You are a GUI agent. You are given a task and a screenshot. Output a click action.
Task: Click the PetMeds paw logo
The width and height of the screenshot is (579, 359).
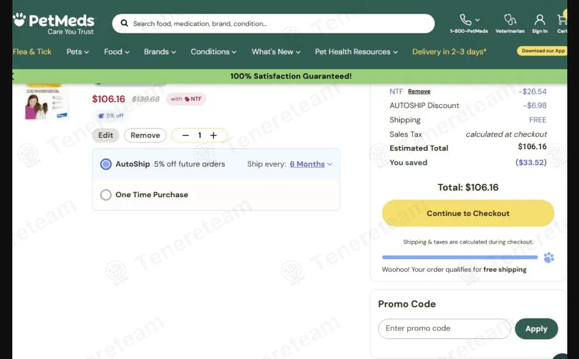[x=19, y=20]
